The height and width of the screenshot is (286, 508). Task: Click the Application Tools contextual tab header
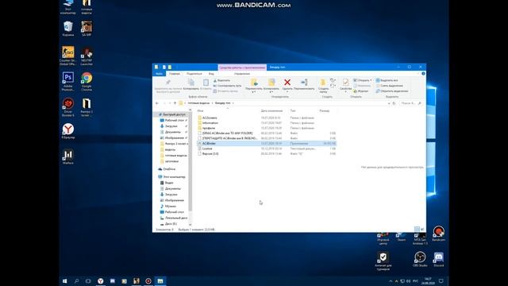click(x=242, y=68)
